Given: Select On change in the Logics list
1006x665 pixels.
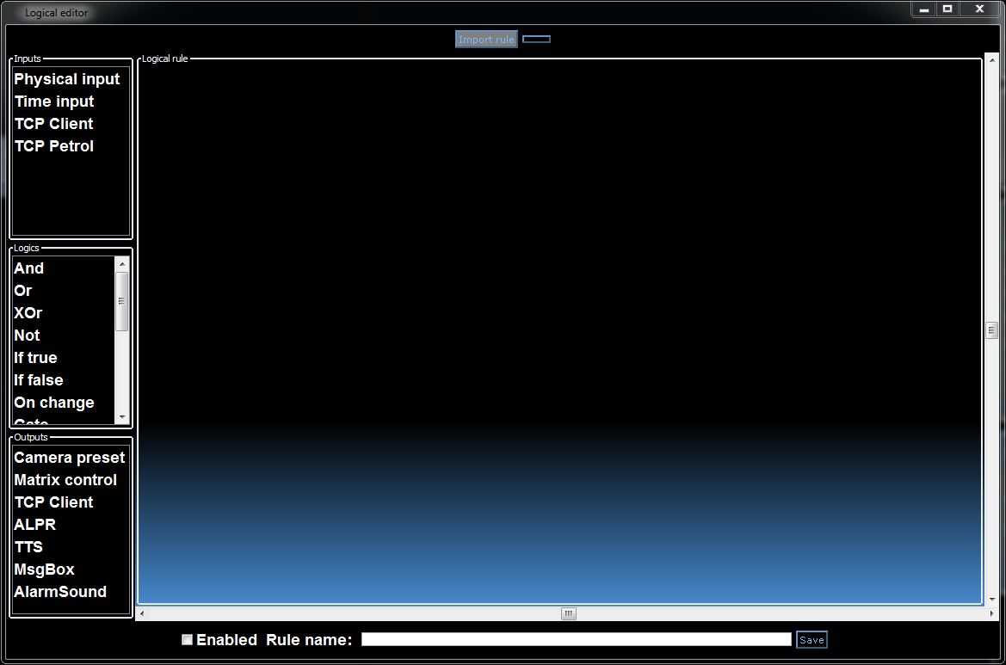Looking at the screenshot, I should pyautogui.click(x=54, y=403).
